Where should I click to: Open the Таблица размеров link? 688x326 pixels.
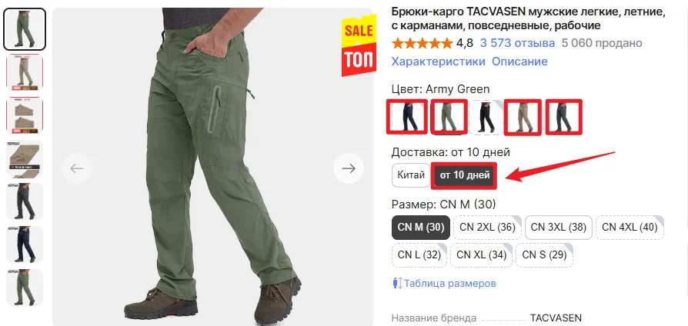tap(449, 283)
